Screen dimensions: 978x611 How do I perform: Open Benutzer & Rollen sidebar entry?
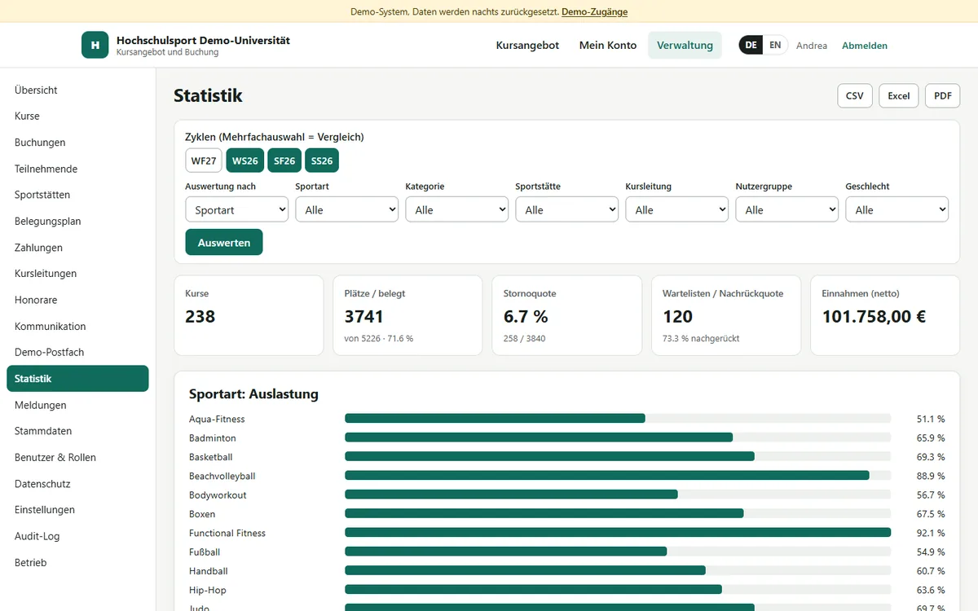(x=77, y=457)
